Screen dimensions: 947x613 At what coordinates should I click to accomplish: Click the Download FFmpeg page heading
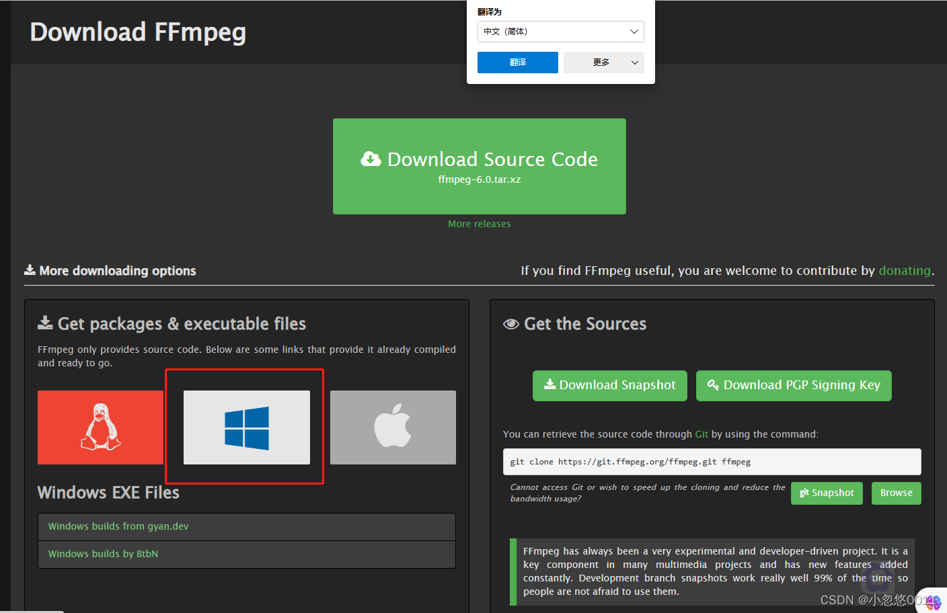tap(138, 32)
